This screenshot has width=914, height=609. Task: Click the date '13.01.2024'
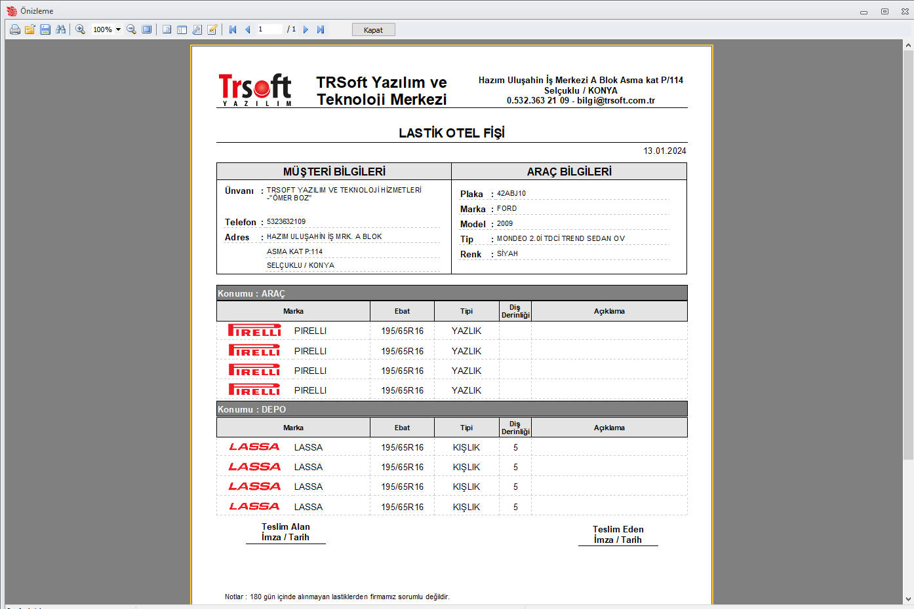pyautogui.click(x=665, y=151)
